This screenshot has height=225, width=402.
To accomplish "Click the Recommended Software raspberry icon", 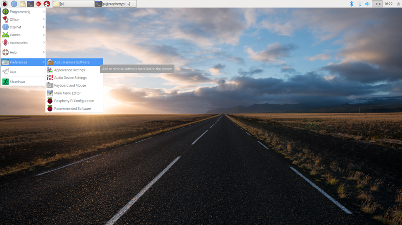I will pyautogui.click(x=50, y=109).
